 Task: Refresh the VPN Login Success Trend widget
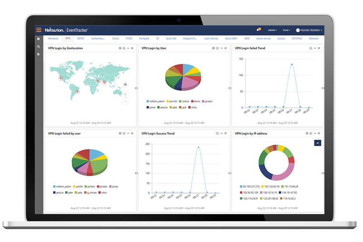[217, 133]
